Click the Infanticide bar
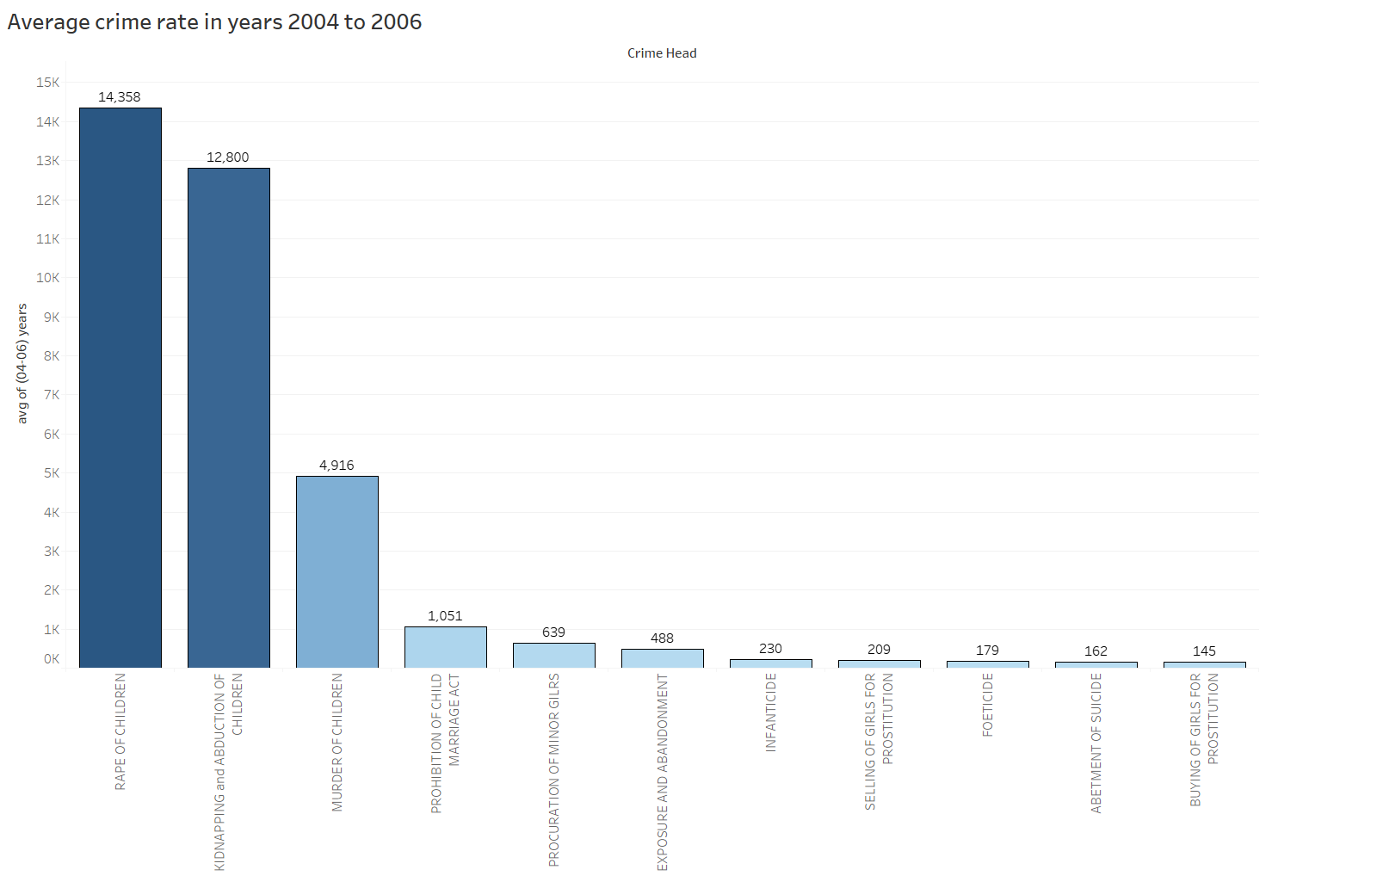Screen dimensions: 1383x882 coord(771,663)
